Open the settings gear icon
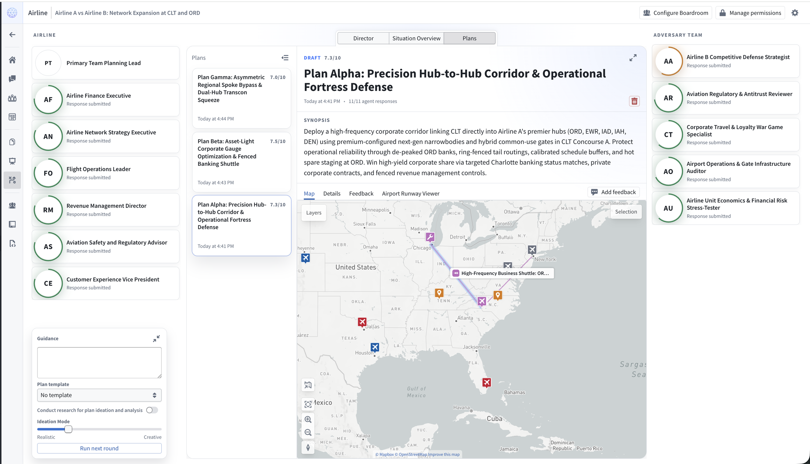 pyautogui.click(x=795, y=13)
